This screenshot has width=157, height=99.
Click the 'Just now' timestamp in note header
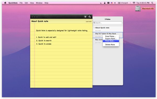[88, 21]
